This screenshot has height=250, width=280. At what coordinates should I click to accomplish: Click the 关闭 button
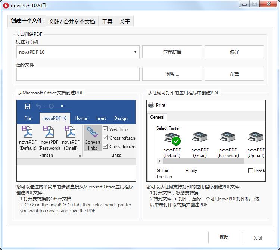pyautogui.click(x=258, y=237)
